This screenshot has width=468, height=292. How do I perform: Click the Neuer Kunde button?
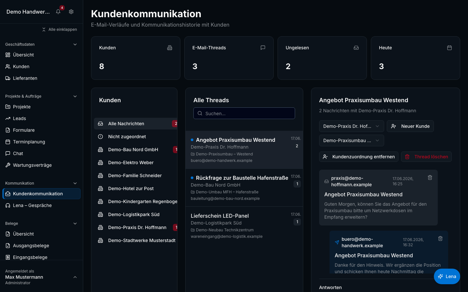click(x=410, y=126)
